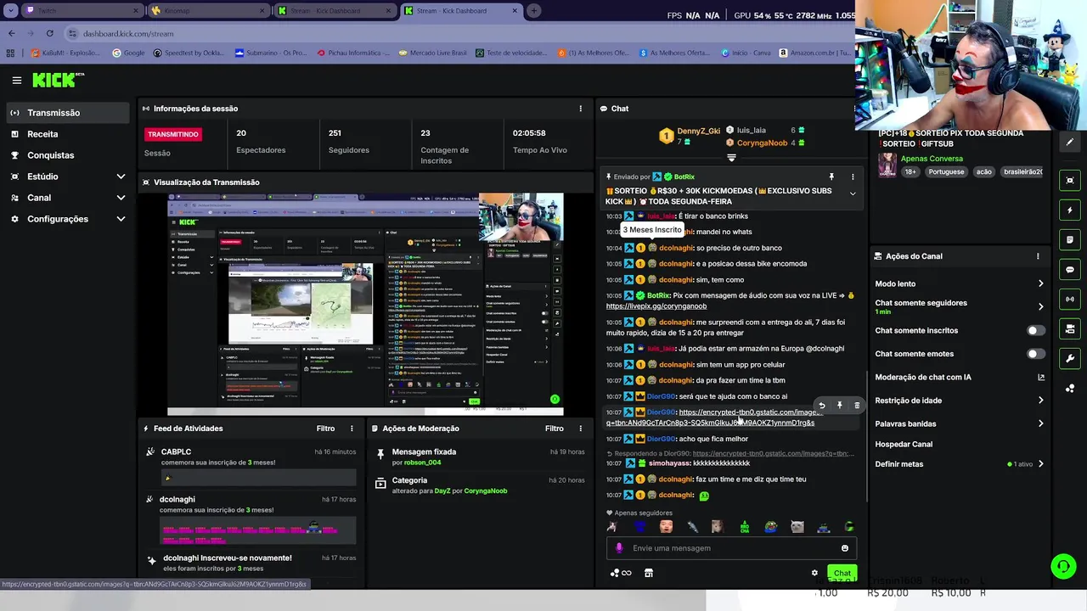
Task: Open Restrição de idade options chevron
Action: [1040, 401]
